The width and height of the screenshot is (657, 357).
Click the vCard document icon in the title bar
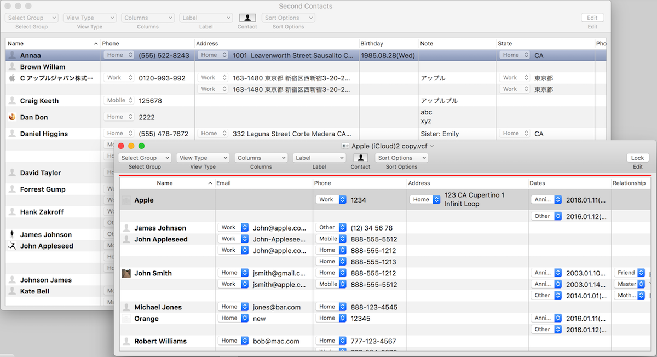tap(345, 146)
